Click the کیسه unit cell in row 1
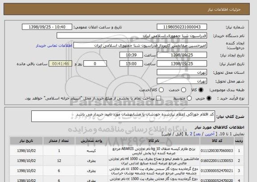257x182 pixels. pyautogui.click(x=91, y=151)
